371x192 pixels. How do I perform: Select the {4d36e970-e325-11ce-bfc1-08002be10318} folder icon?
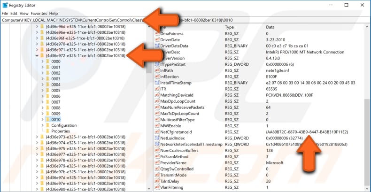pyautogui.click(x=42, y=44)
